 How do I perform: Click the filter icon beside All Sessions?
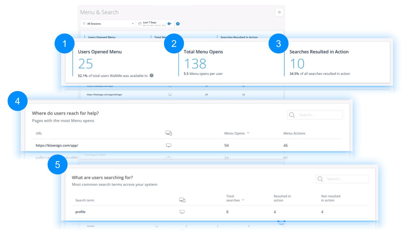84,24
